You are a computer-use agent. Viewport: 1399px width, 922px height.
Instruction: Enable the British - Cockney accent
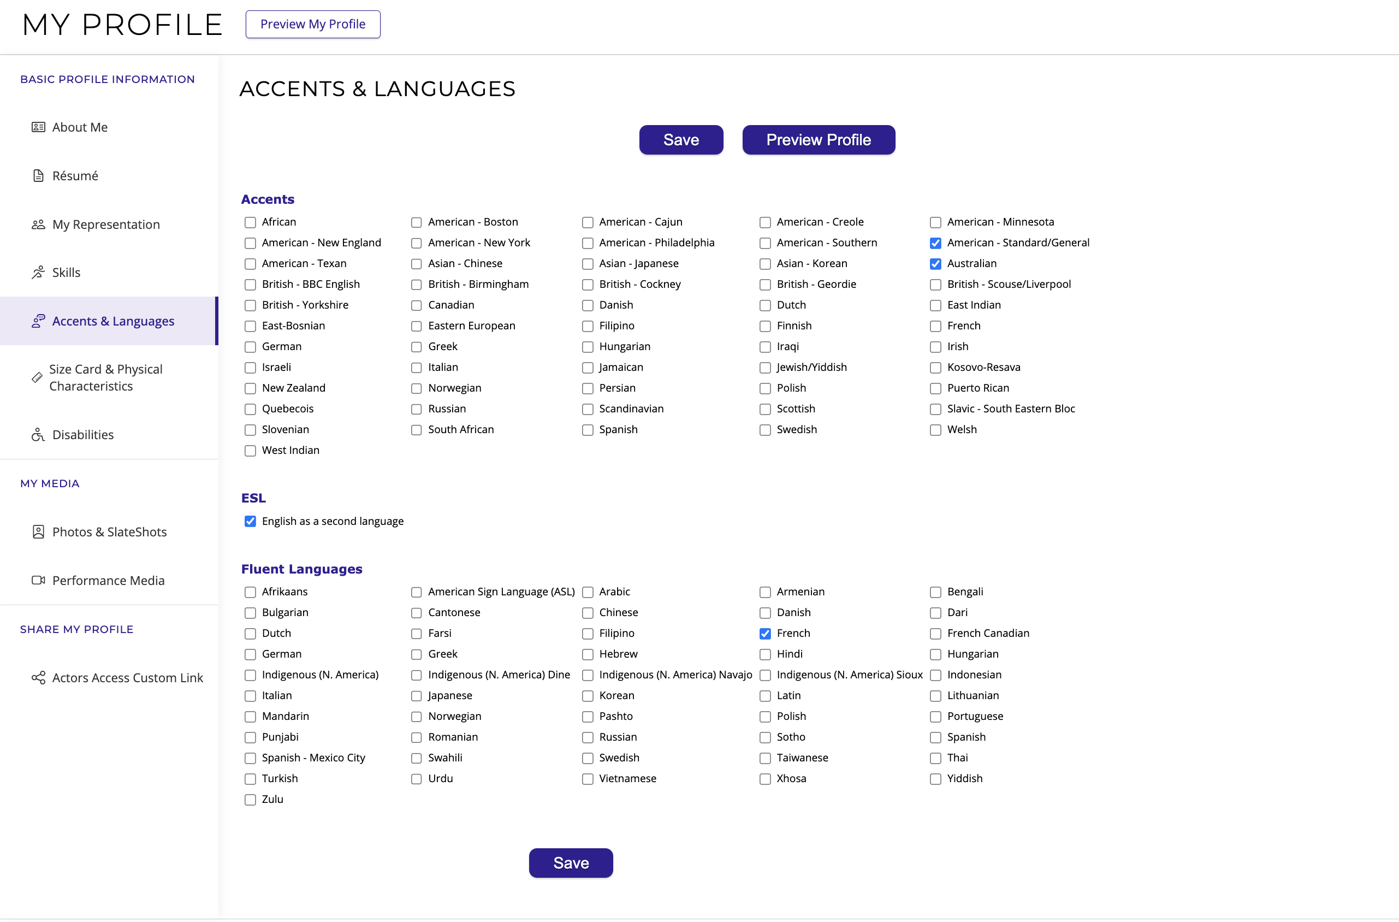[587, 285]
